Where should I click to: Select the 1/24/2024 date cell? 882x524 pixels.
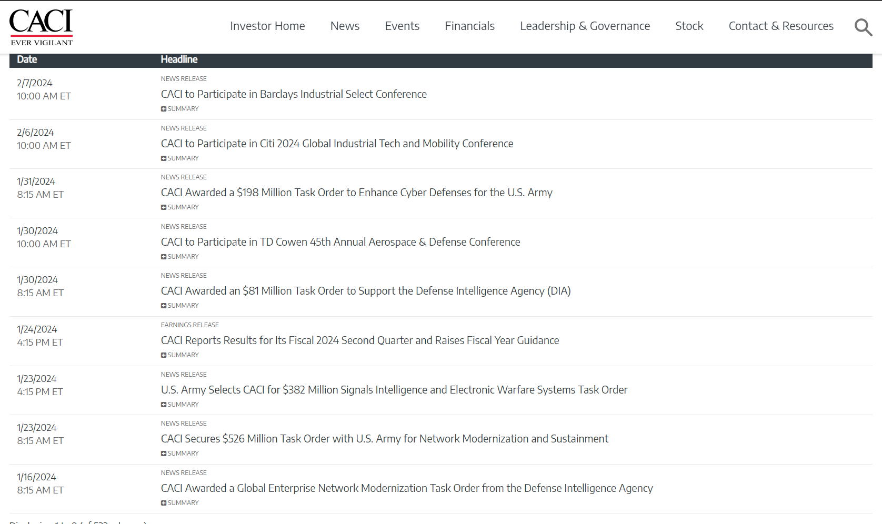pos(37,329)
